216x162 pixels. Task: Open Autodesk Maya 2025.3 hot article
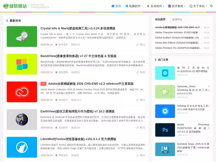pos(193,147)
